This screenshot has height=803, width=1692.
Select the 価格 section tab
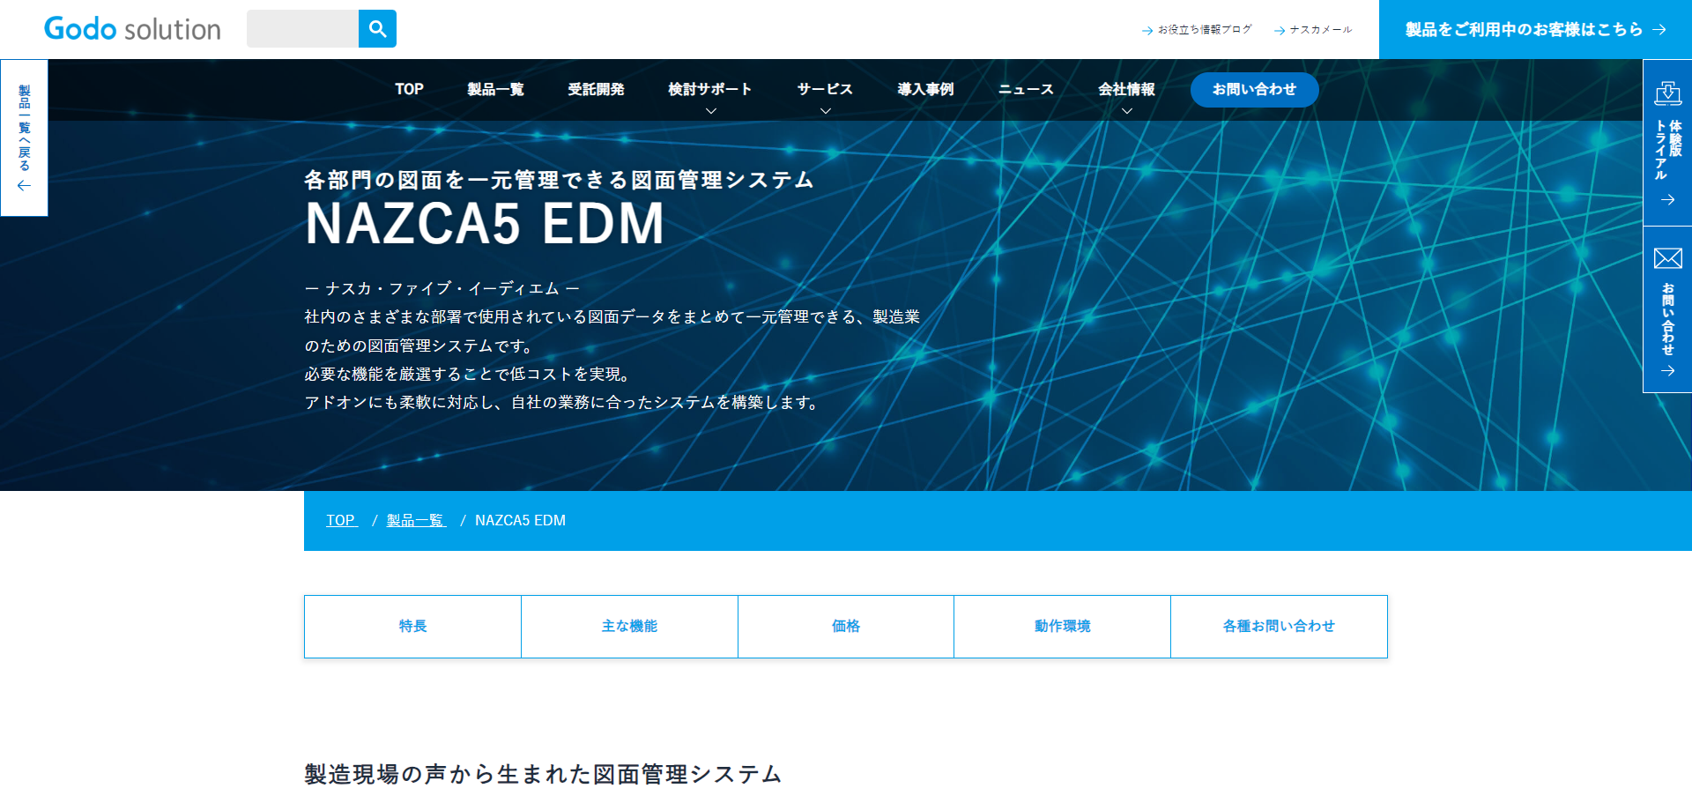(846, 627)
